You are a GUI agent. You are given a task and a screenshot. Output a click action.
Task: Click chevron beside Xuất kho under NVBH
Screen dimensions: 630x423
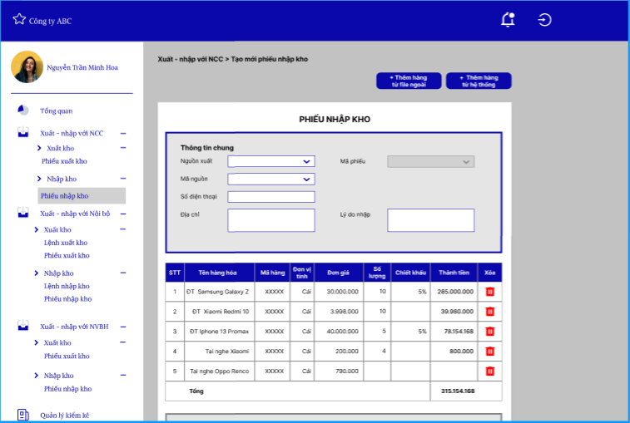tap(37, 342)
